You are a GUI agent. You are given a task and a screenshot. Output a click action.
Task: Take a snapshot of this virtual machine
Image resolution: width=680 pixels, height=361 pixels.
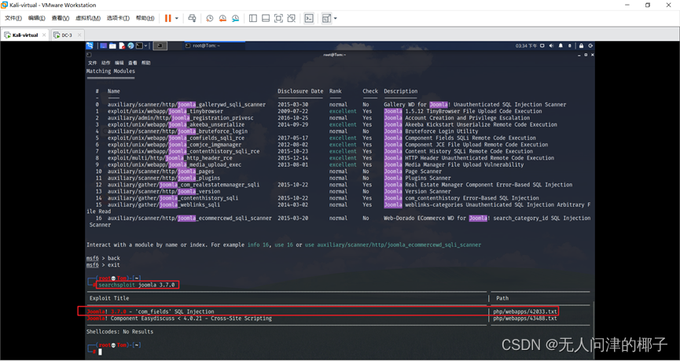pos(209,18)
